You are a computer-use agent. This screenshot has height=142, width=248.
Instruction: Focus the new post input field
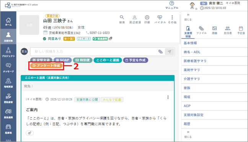point(94,51)
